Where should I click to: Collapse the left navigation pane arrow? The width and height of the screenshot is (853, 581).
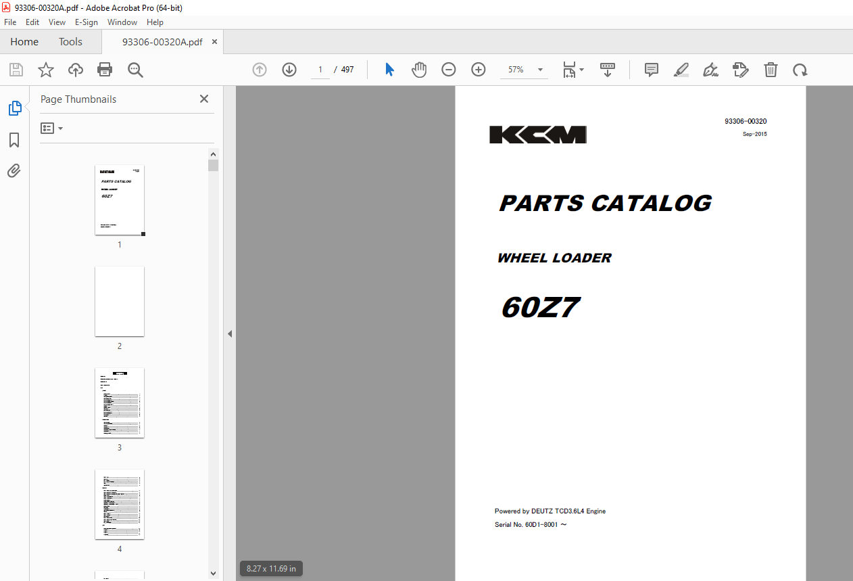[230, 333]
